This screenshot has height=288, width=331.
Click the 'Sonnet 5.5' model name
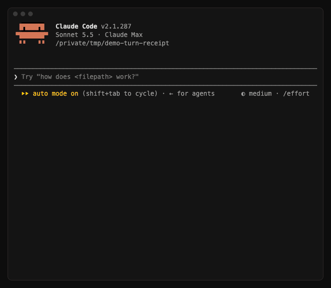[x=74, y=35]
